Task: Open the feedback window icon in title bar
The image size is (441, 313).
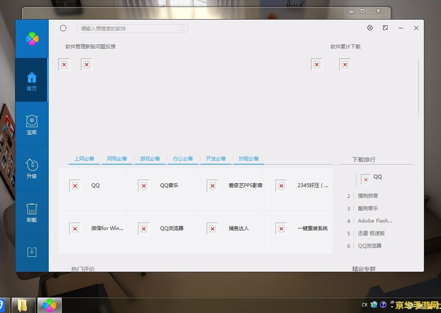Action: [385, 28]
